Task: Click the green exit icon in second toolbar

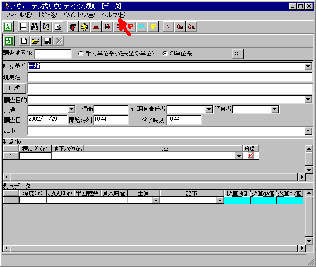Action: pos(9,41)
